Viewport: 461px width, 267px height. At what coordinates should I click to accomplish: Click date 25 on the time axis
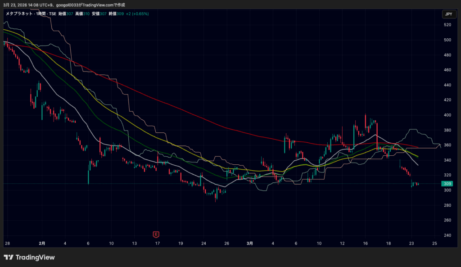pyautogui.click(x=434, y=244)
